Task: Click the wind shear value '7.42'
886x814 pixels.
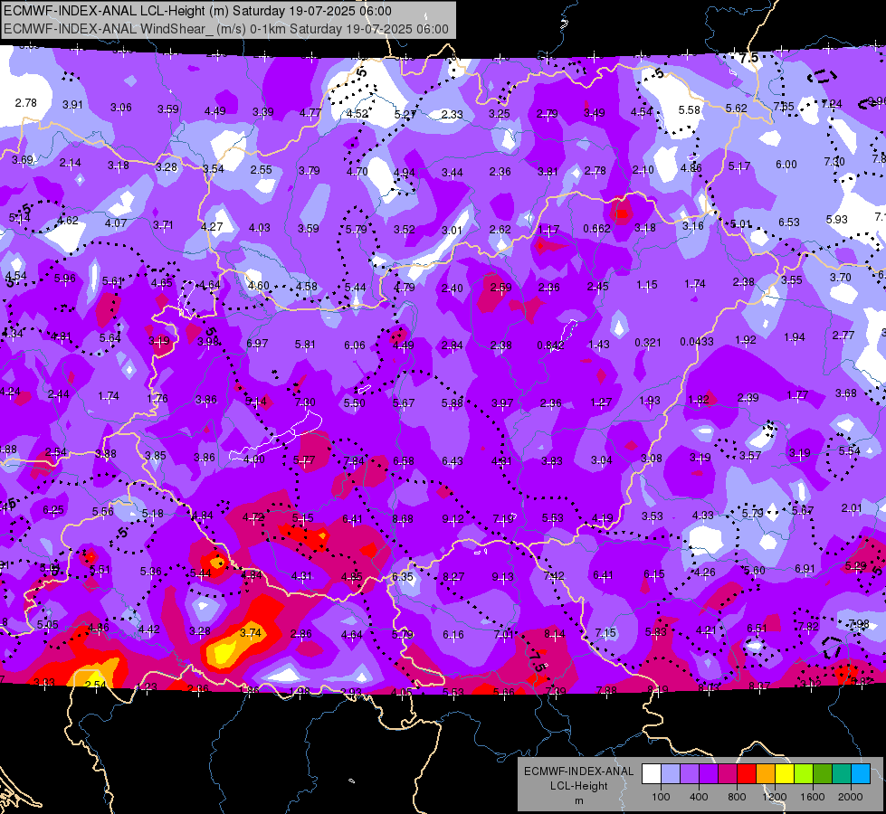Action: click(x=553, y=575)
